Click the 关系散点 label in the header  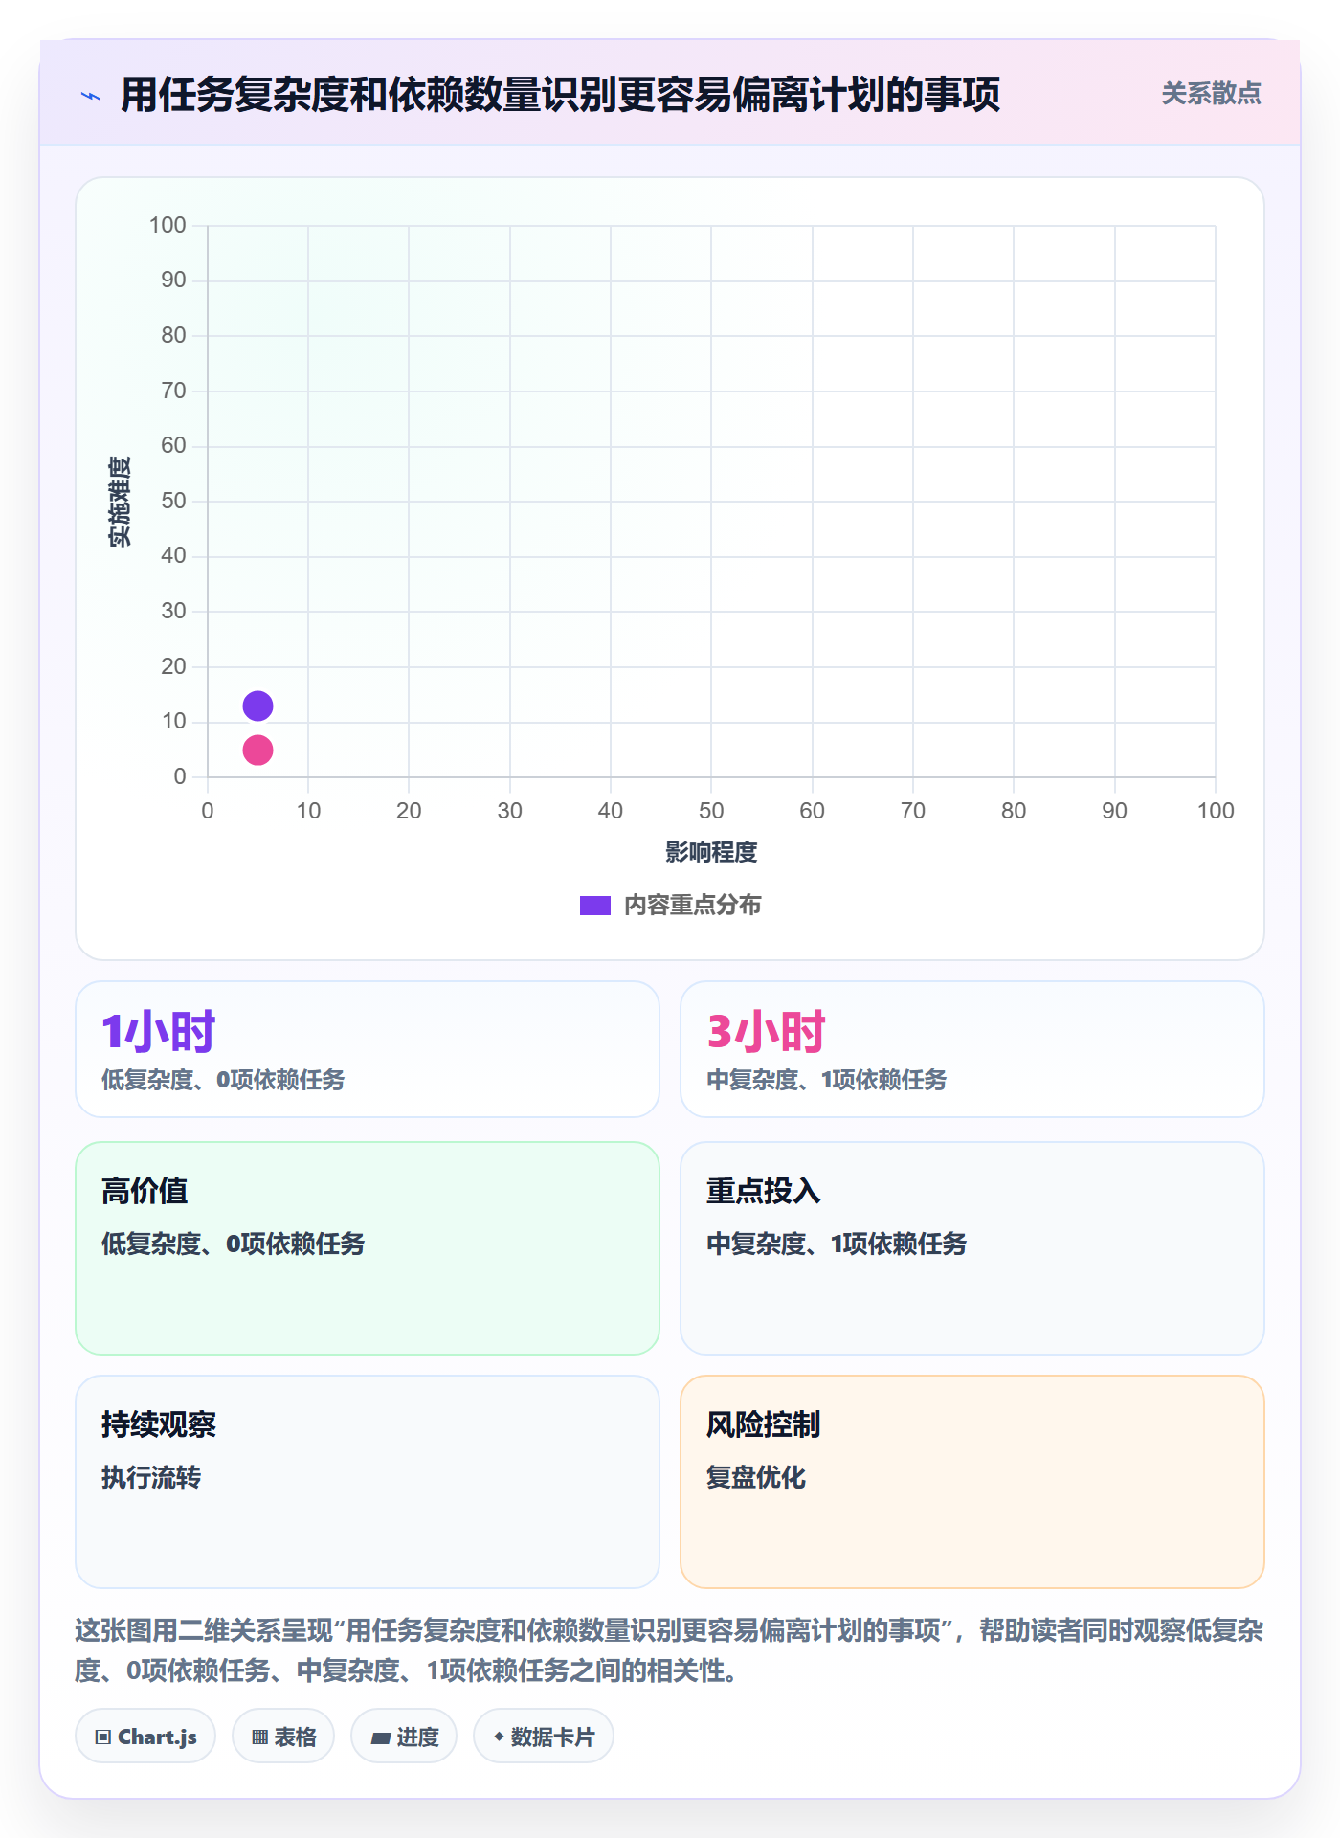click(1211, 94)
